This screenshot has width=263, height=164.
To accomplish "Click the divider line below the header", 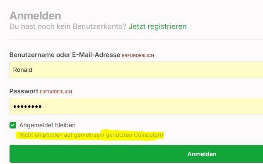I will [x=136, y=40].
